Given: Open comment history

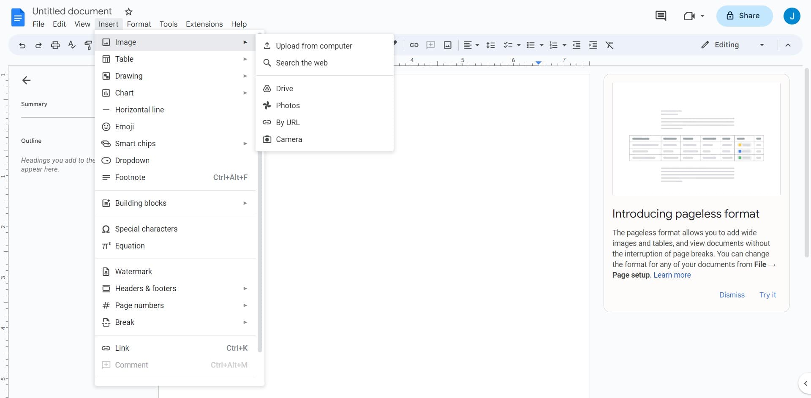Looking at the screenshot, I should [x=661, y=16].
